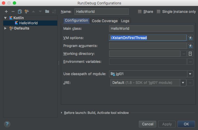Expand the Defaults tree node

pos(5,28)
